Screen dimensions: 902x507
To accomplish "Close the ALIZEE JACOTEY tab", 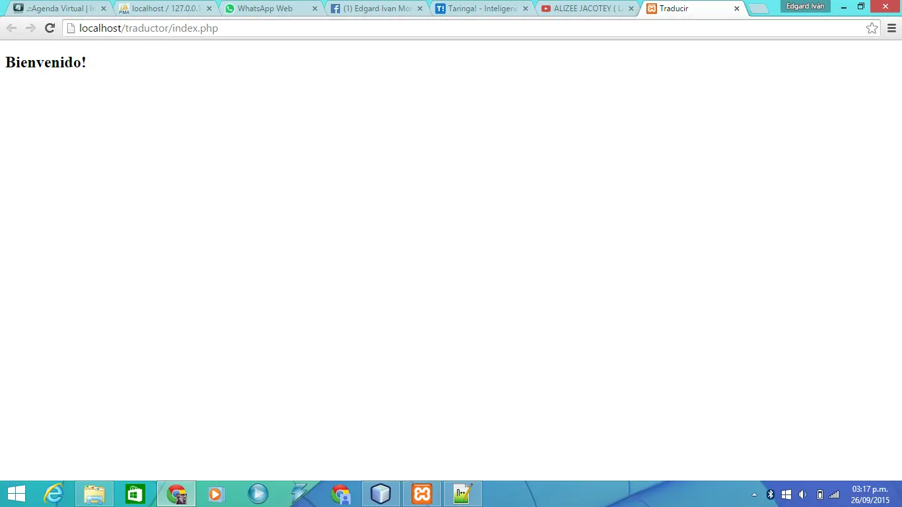I will (631, 9).
